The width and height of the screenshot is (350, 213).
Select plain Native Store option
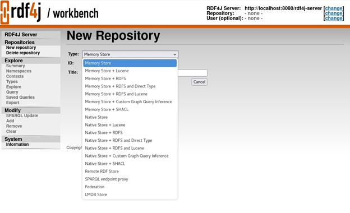(130, 117)
